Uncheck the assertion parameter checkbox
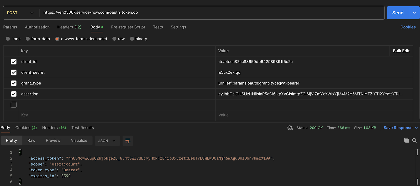 click(x=14, y=94)
